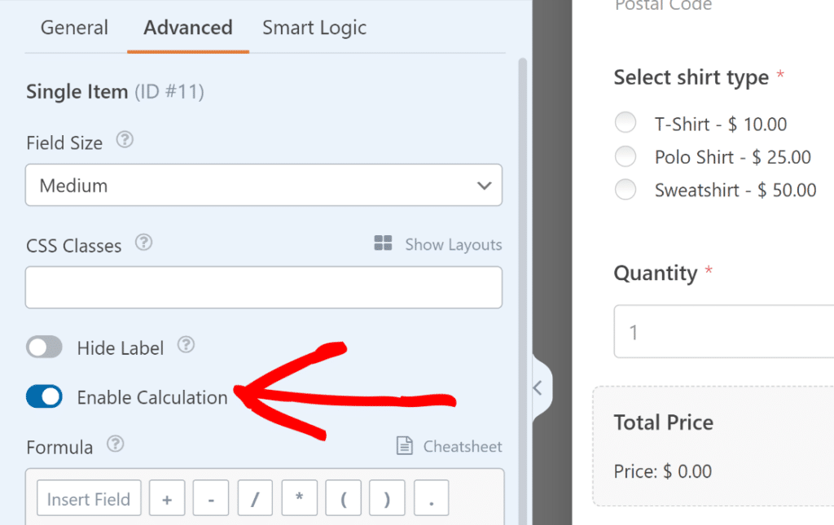The height and width of the screenshot is (525, 834).
Task: Click the open parenthesis formula button
Action: [343, 497]
